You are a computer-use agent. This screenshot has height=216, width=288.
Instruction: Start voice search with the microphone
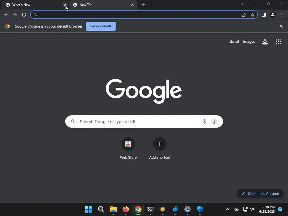click(x=204, y=121)
